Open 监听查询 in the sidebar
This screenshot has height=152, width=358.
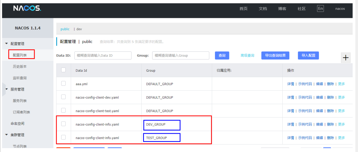(20, 78)
